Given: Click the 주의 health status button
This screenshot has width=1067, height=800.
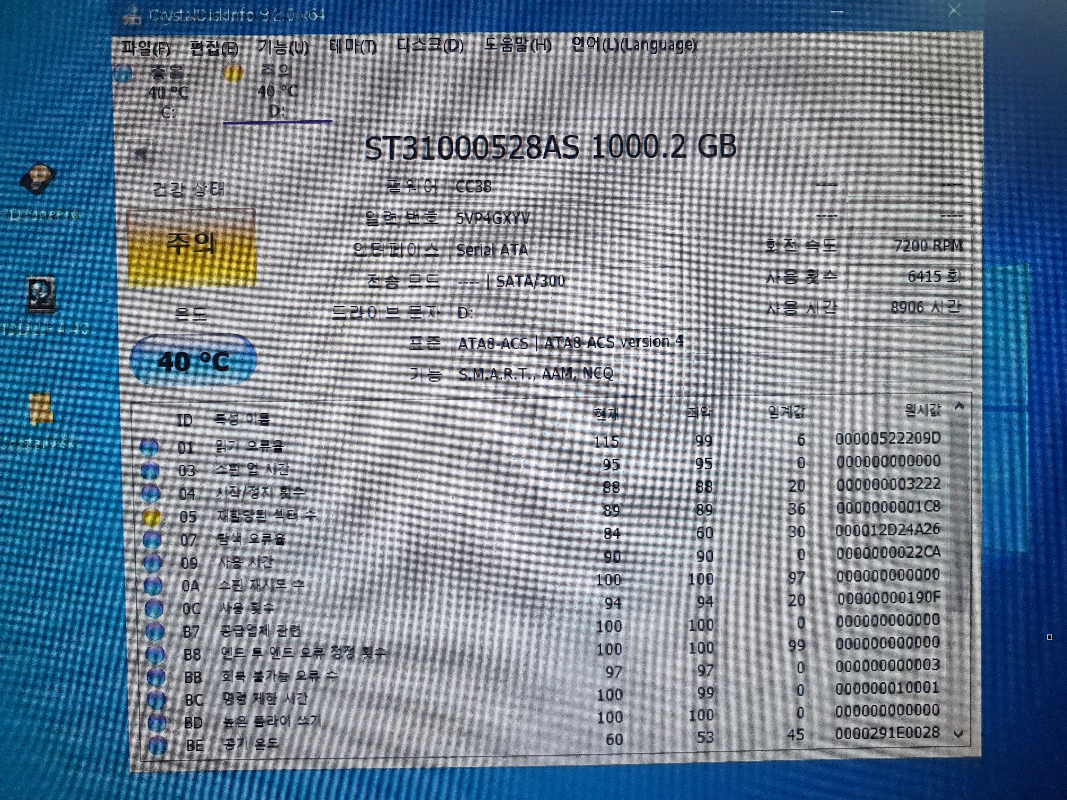Looking at the screenshot, I should (192, 247).
